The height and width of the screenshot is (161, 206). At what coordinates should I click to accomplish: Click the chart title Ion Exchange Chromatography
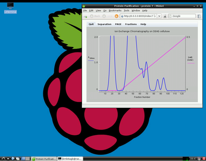click(x=142, y=31)
